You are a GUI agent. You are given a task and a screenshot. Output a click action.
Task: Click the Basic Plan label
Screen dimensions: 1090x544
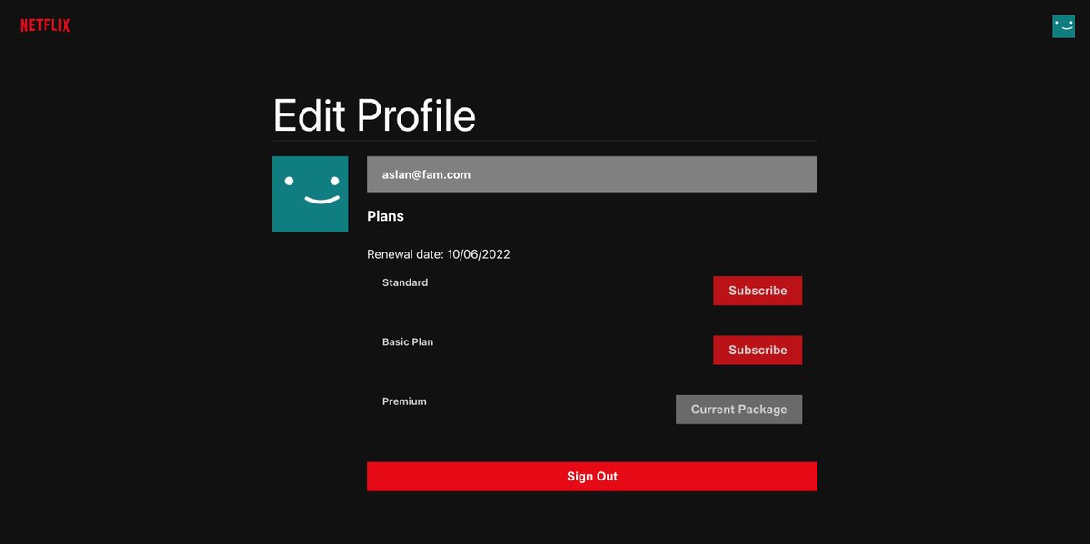click(x=408, y=342)
